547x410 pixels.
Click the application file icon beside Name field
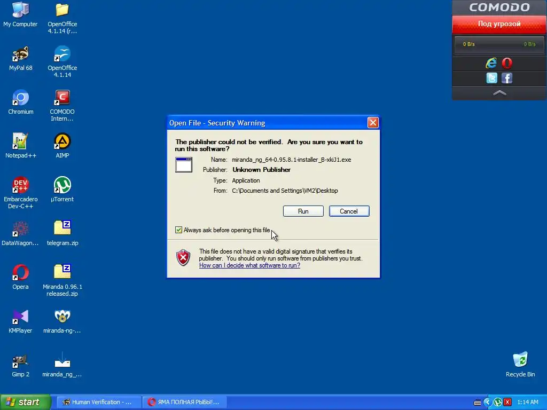184,164
